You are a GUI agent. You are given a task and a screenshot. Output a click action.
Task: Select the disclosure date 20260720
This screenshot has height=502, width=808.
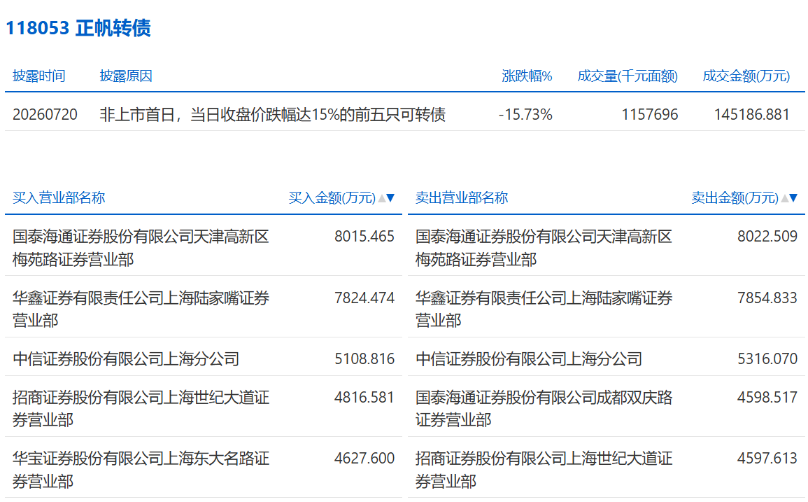(x=45, y=115)
